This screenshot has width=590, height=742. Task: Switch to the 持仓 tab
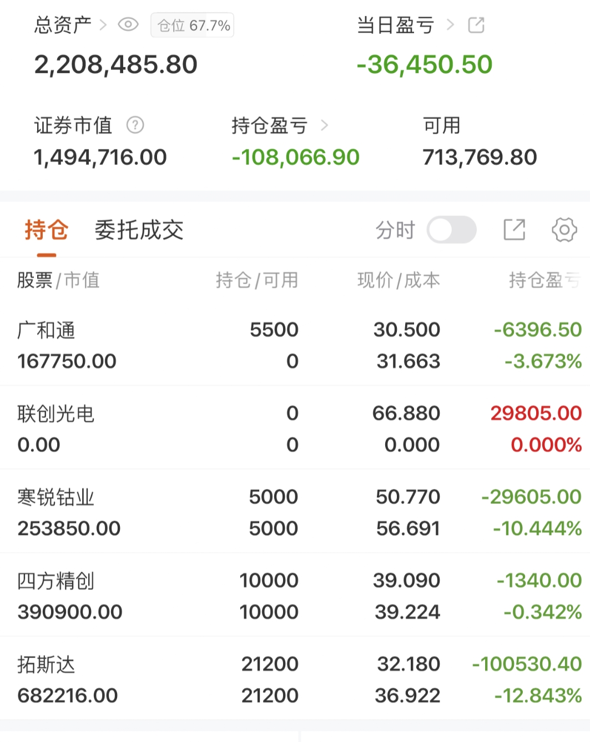pos(47,230)
